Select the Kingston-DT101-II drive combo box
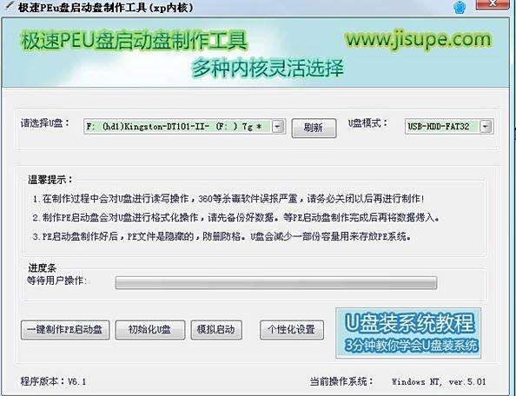This screenshot has height=396, width=516. point(183,127)
